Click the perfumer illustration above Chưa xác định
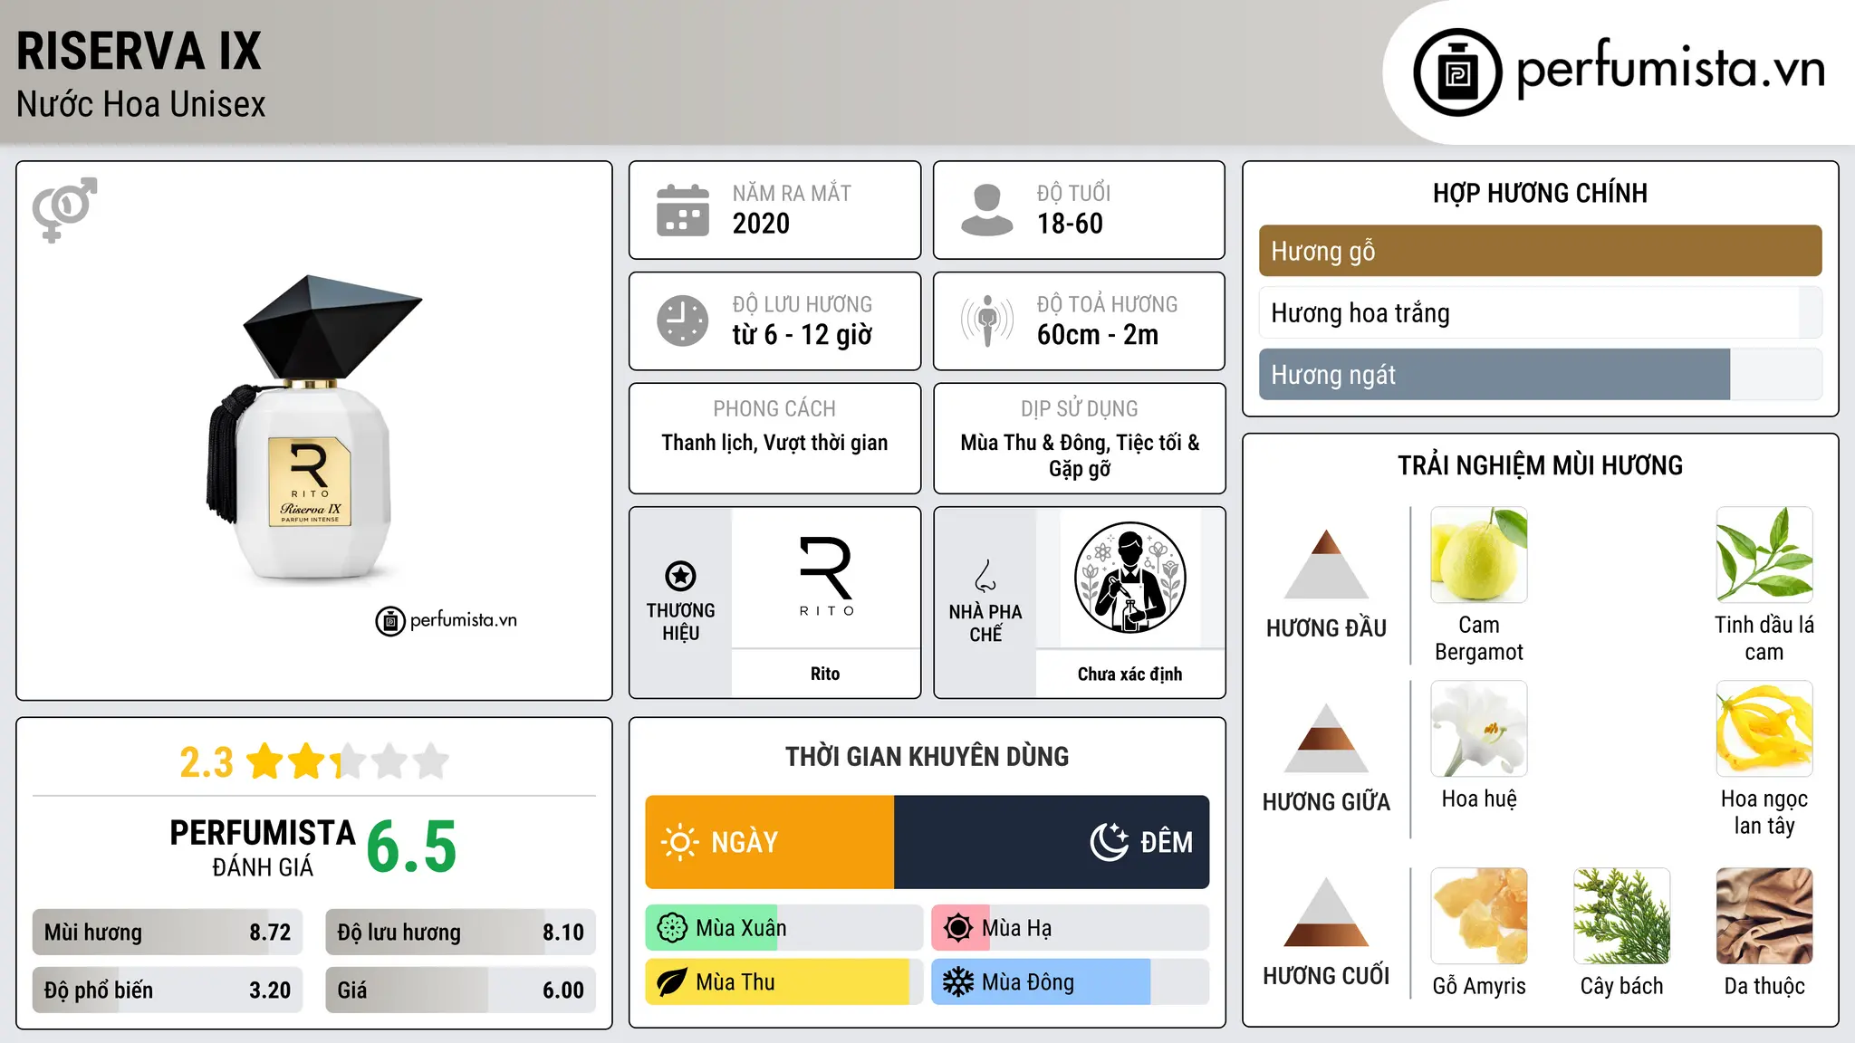The image size is (1855, 1043). pyautogui.click(x=1129, y=578)
